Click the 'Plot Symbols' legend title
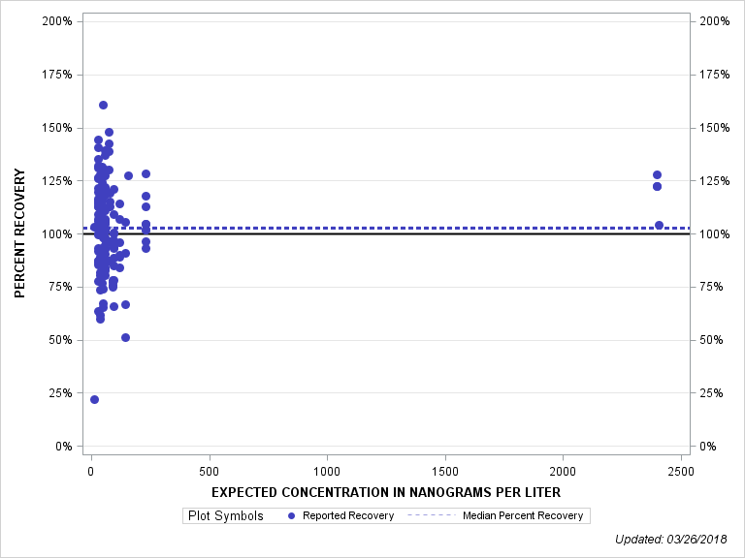This screenshot has width=745, height=558. 225,515
